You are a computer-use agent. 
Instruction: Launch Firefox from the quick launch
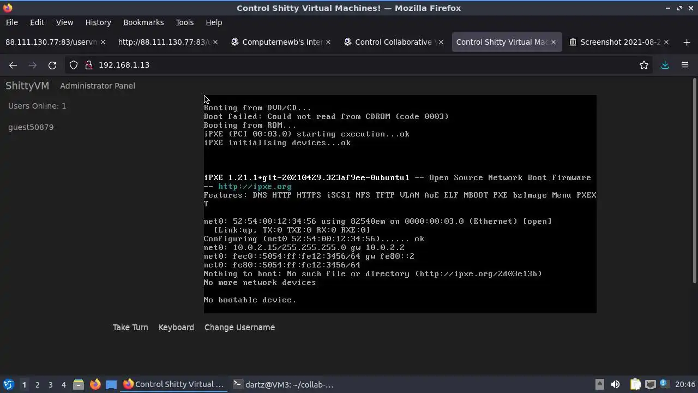[x=95, y=384]
